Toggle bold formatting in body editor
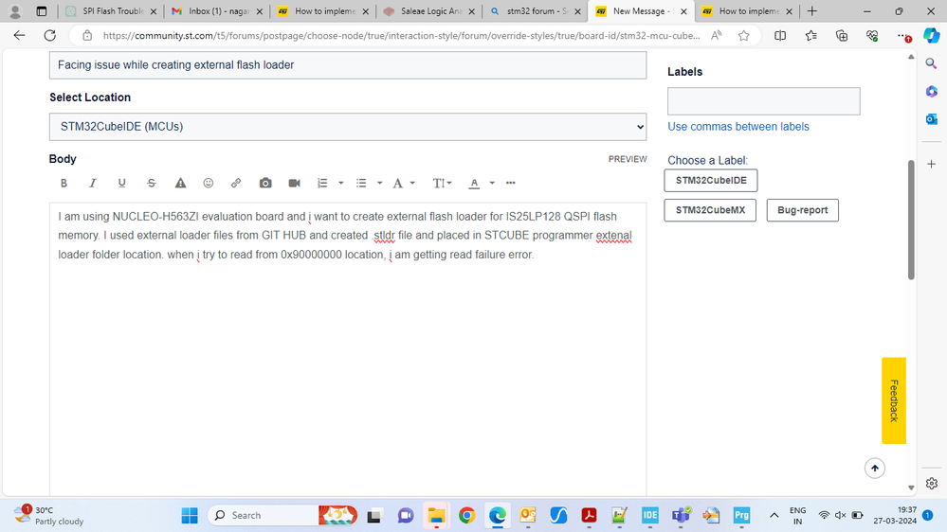 coord(64,183)
